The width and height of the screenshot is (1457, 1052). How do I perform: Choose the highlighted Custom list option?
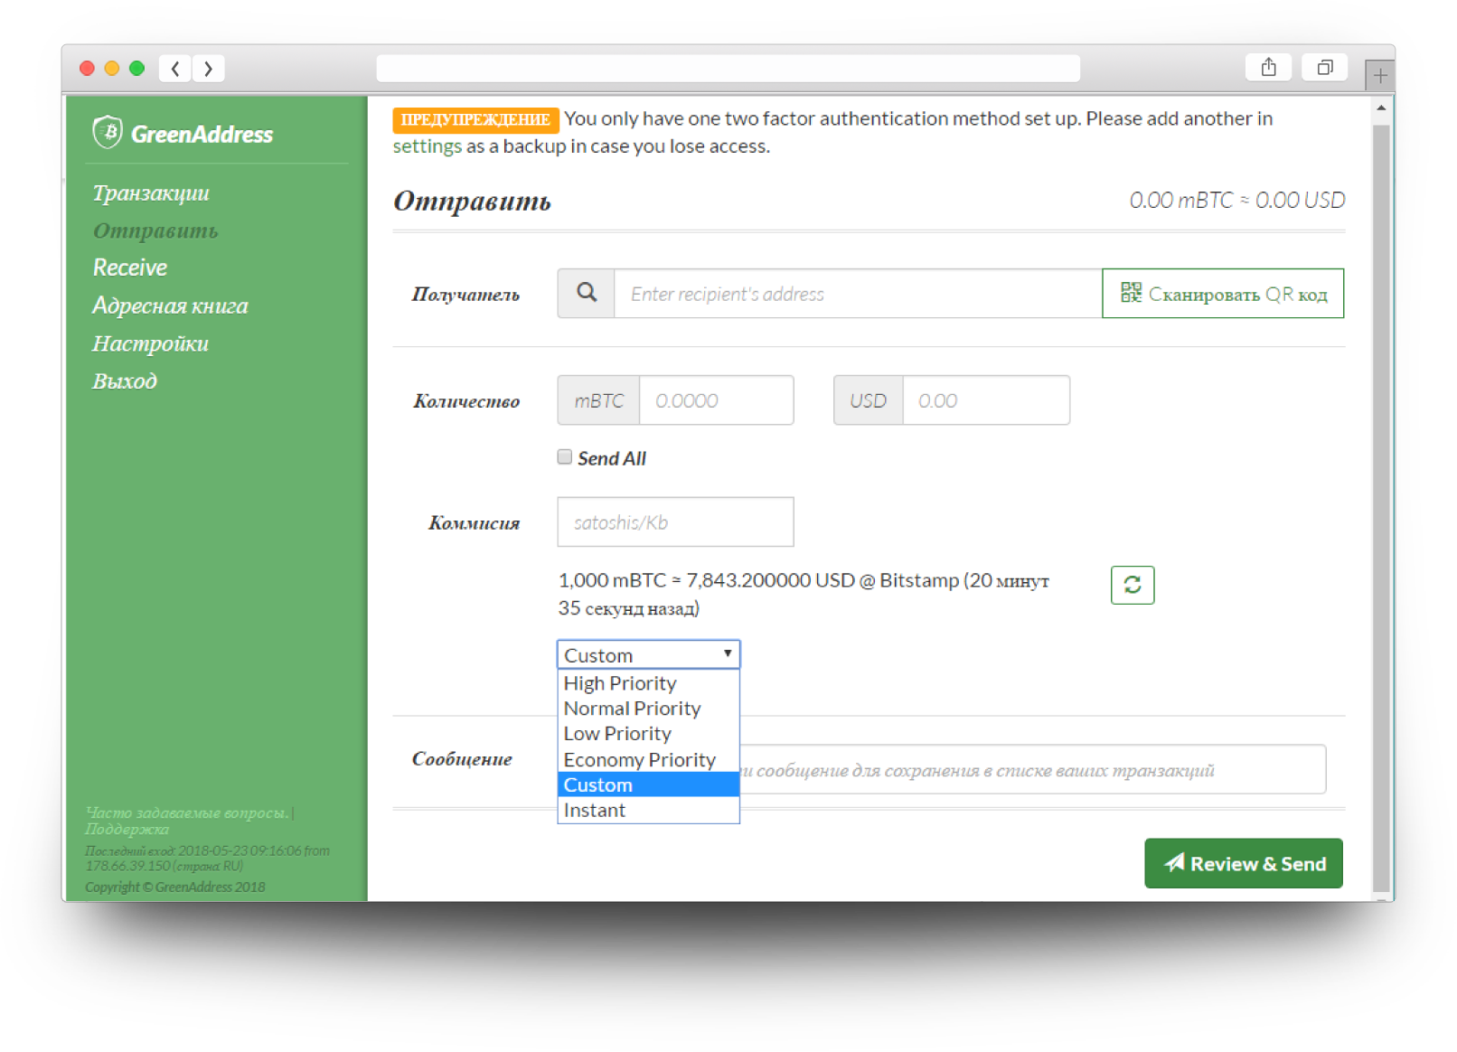[x=648, y=784]
